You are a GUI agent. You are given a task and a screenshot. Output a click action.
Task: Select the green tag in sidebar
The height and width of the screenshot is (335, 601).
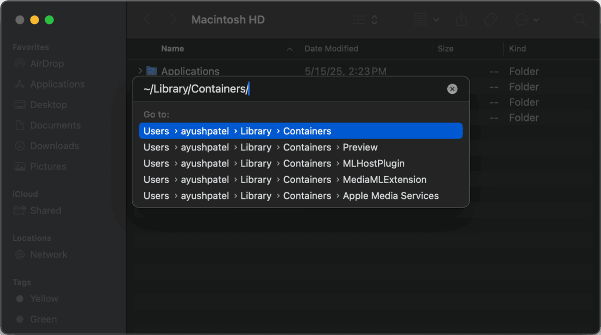43,319
